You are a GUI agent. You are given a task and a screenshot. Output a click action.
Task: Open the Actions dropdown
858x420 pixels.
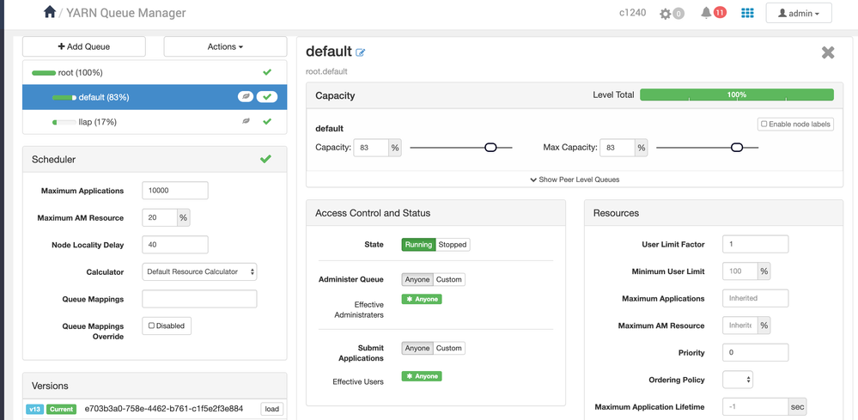(225, 46)
